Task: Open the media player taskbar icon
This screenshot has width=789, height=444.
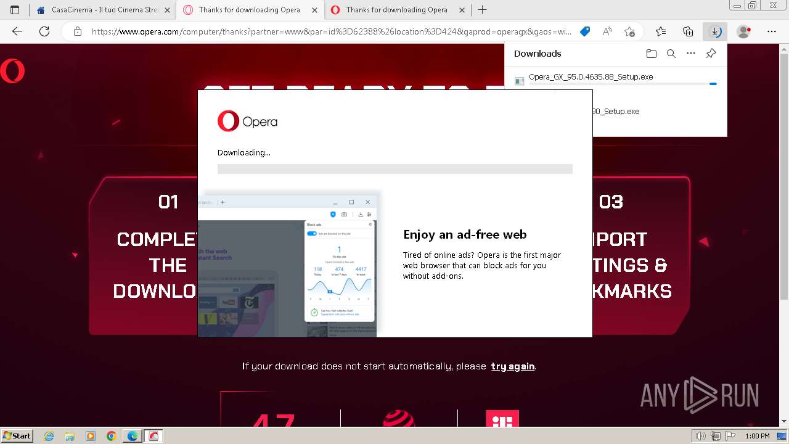Action: [91, 436]
